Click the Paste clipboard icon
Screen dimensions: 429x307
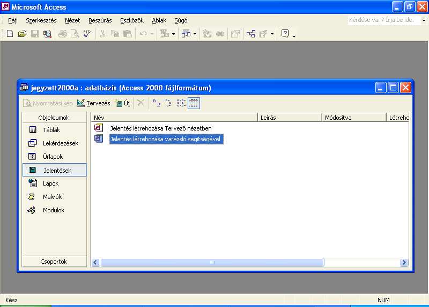(x=128, y=34)
